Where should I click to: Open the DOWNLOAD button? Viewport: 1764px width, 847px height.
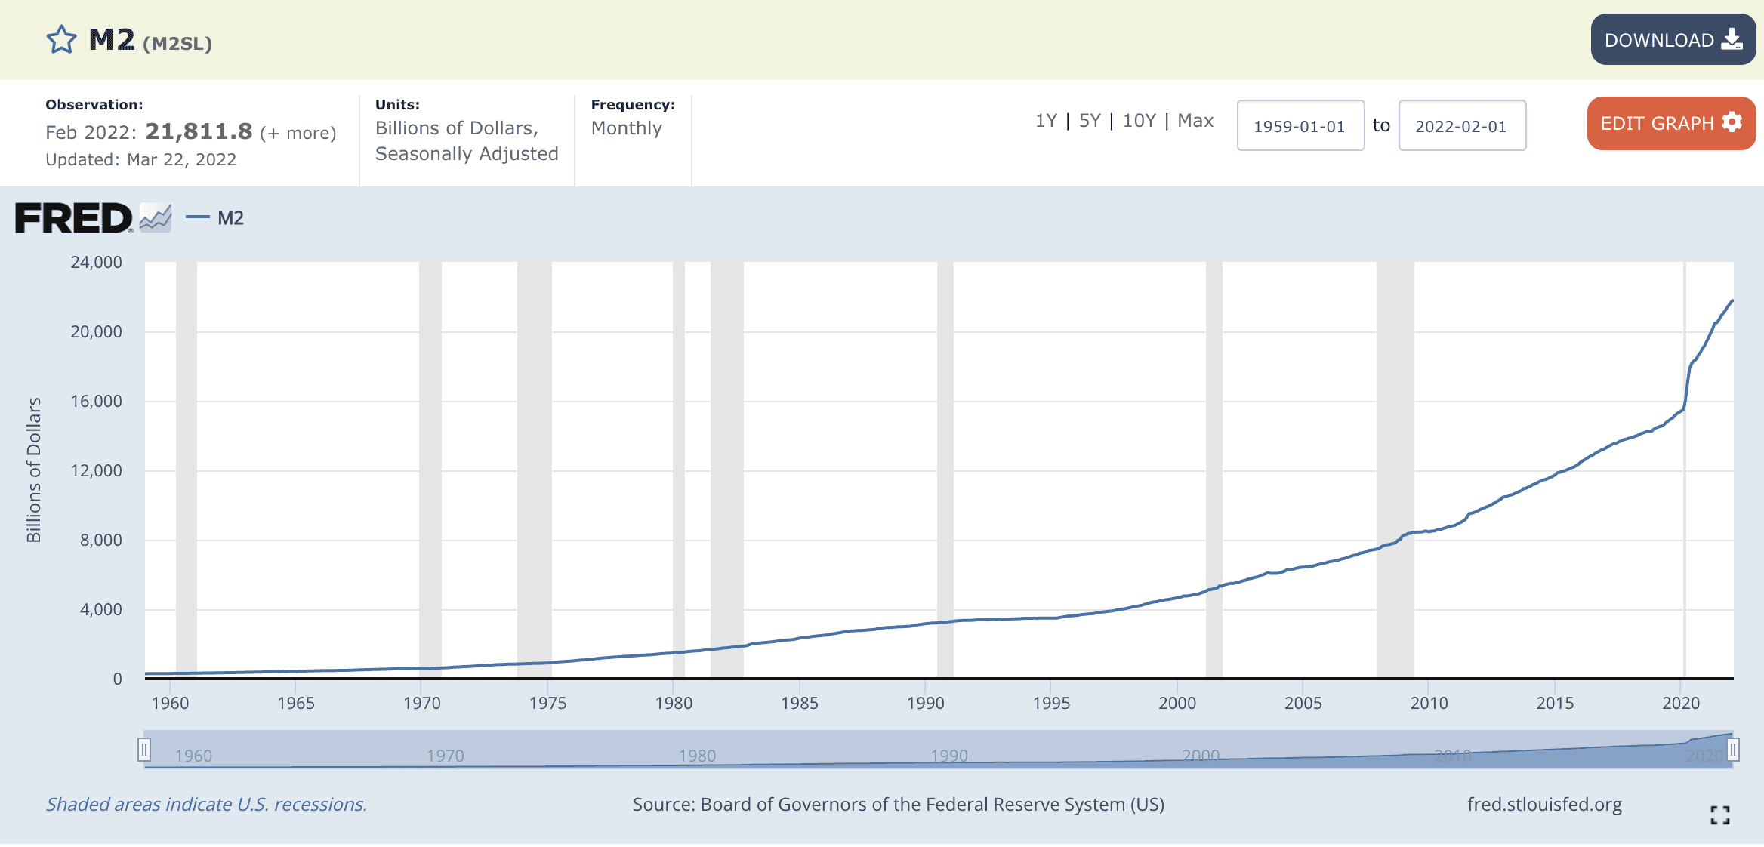click(x=1673, y=39)
